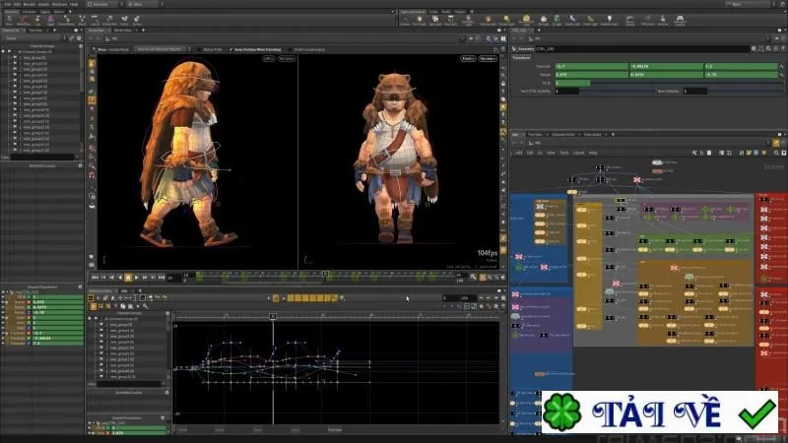The image size is (788, 443).
Task: Enable the Child Compensation checkbox
Action: tap(291, 50)
